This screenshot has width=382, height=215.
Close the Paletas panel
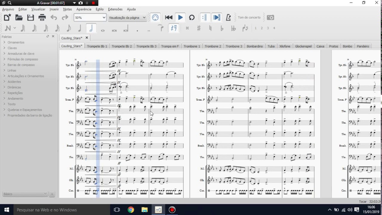coord(53,36)
